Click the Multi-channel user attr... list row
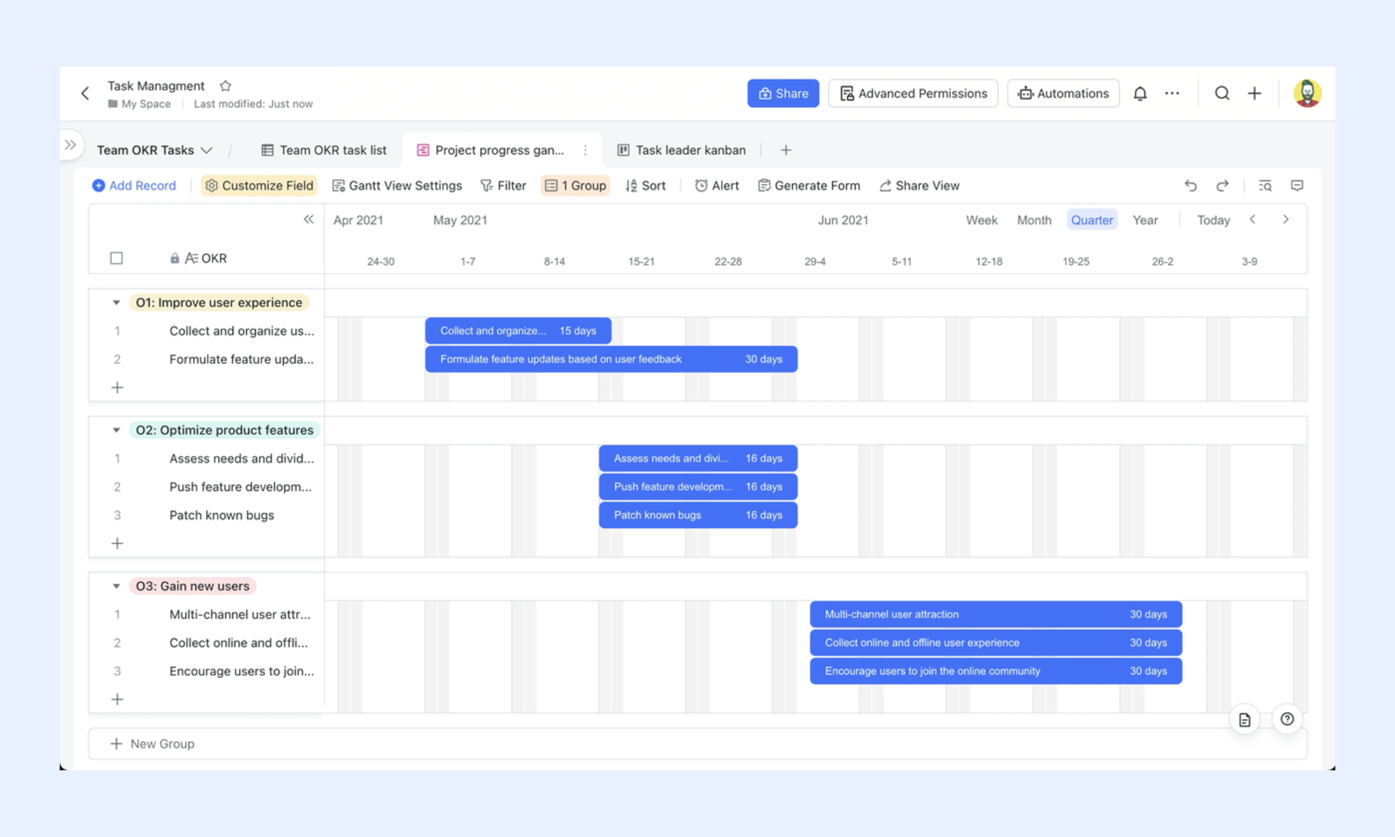This screenshot has height=837, width=1395. click(x=206, y=614)
